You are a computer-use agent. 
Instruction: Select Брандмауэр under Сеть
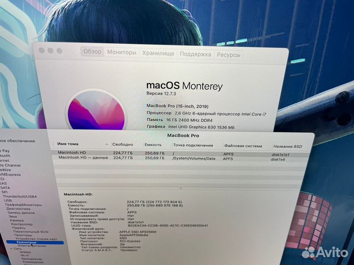(x=31, y=259)
